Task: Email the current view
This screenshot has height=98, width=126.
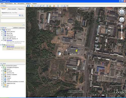Action: pos(62,6)
